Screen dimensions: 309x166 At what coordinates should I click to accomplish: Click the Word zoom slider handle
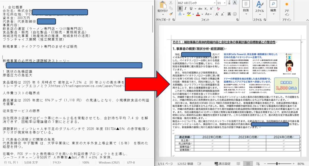[277, 164]
